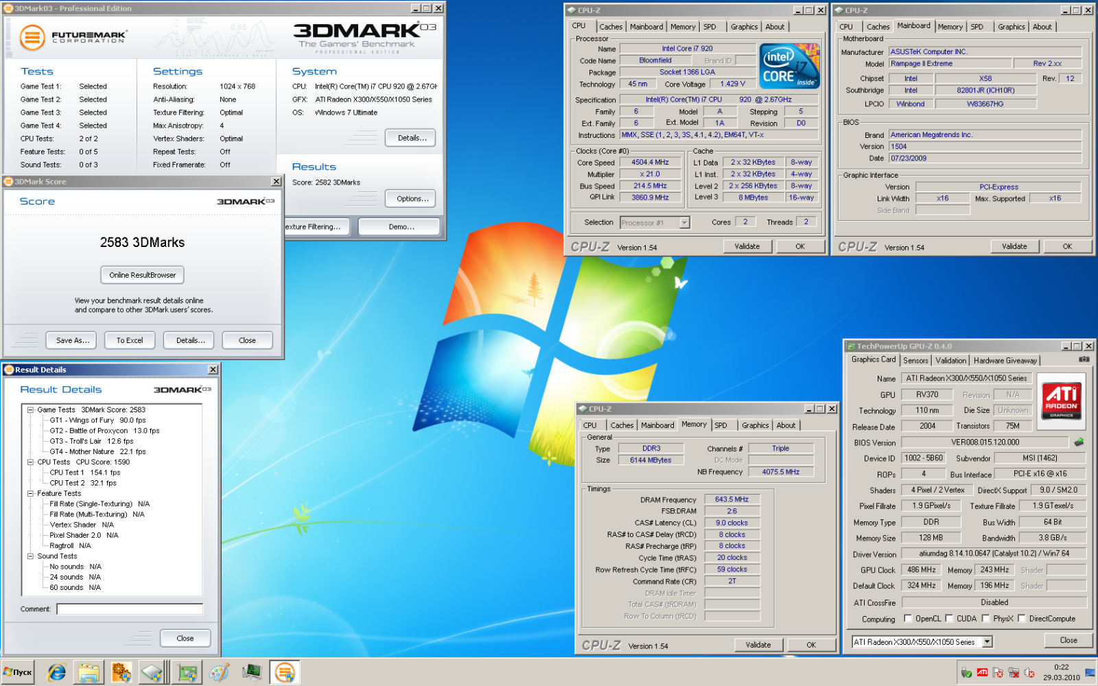Enable the OpenCL checkbox in GPU-Z
The image size is (1098, 686).
pyautogui.click(x=909, y=618)
